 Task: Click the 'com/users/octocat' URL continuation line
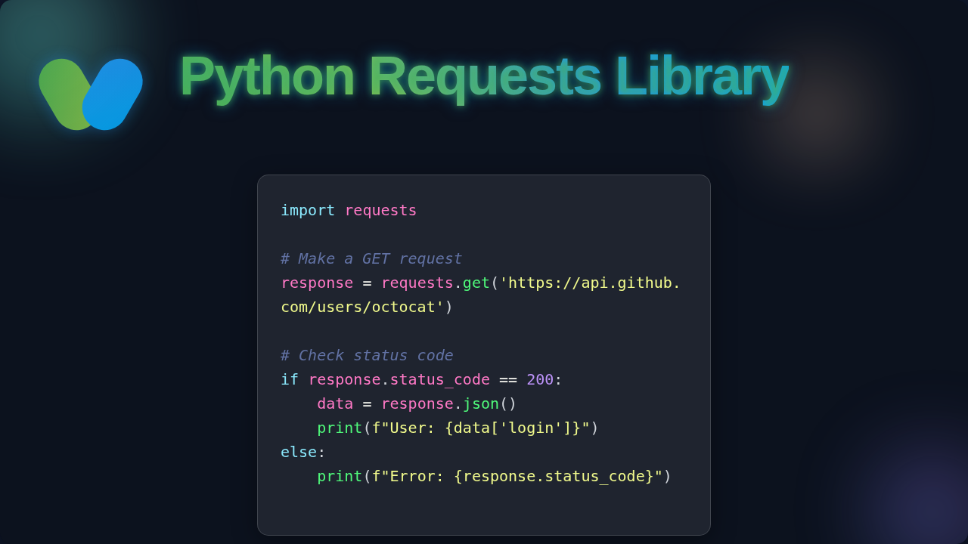[x=367, y=307]
